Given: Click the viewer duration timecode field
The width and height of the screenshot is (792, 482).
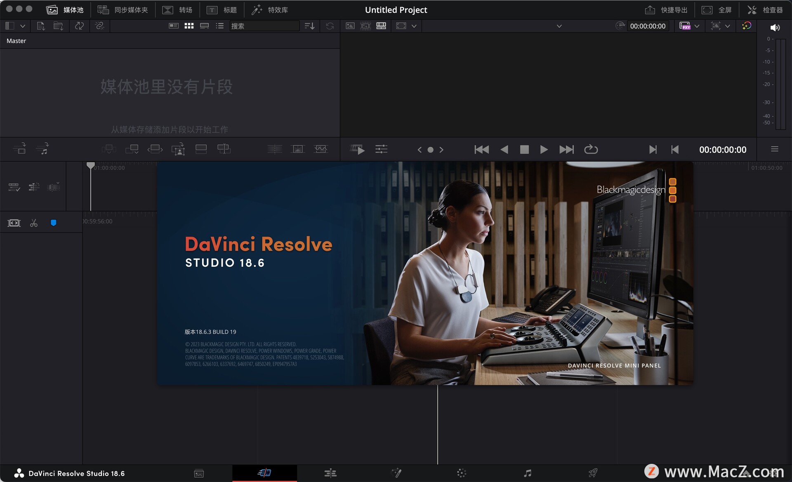Looking at the screenshot, I should [x=648, y=26].
